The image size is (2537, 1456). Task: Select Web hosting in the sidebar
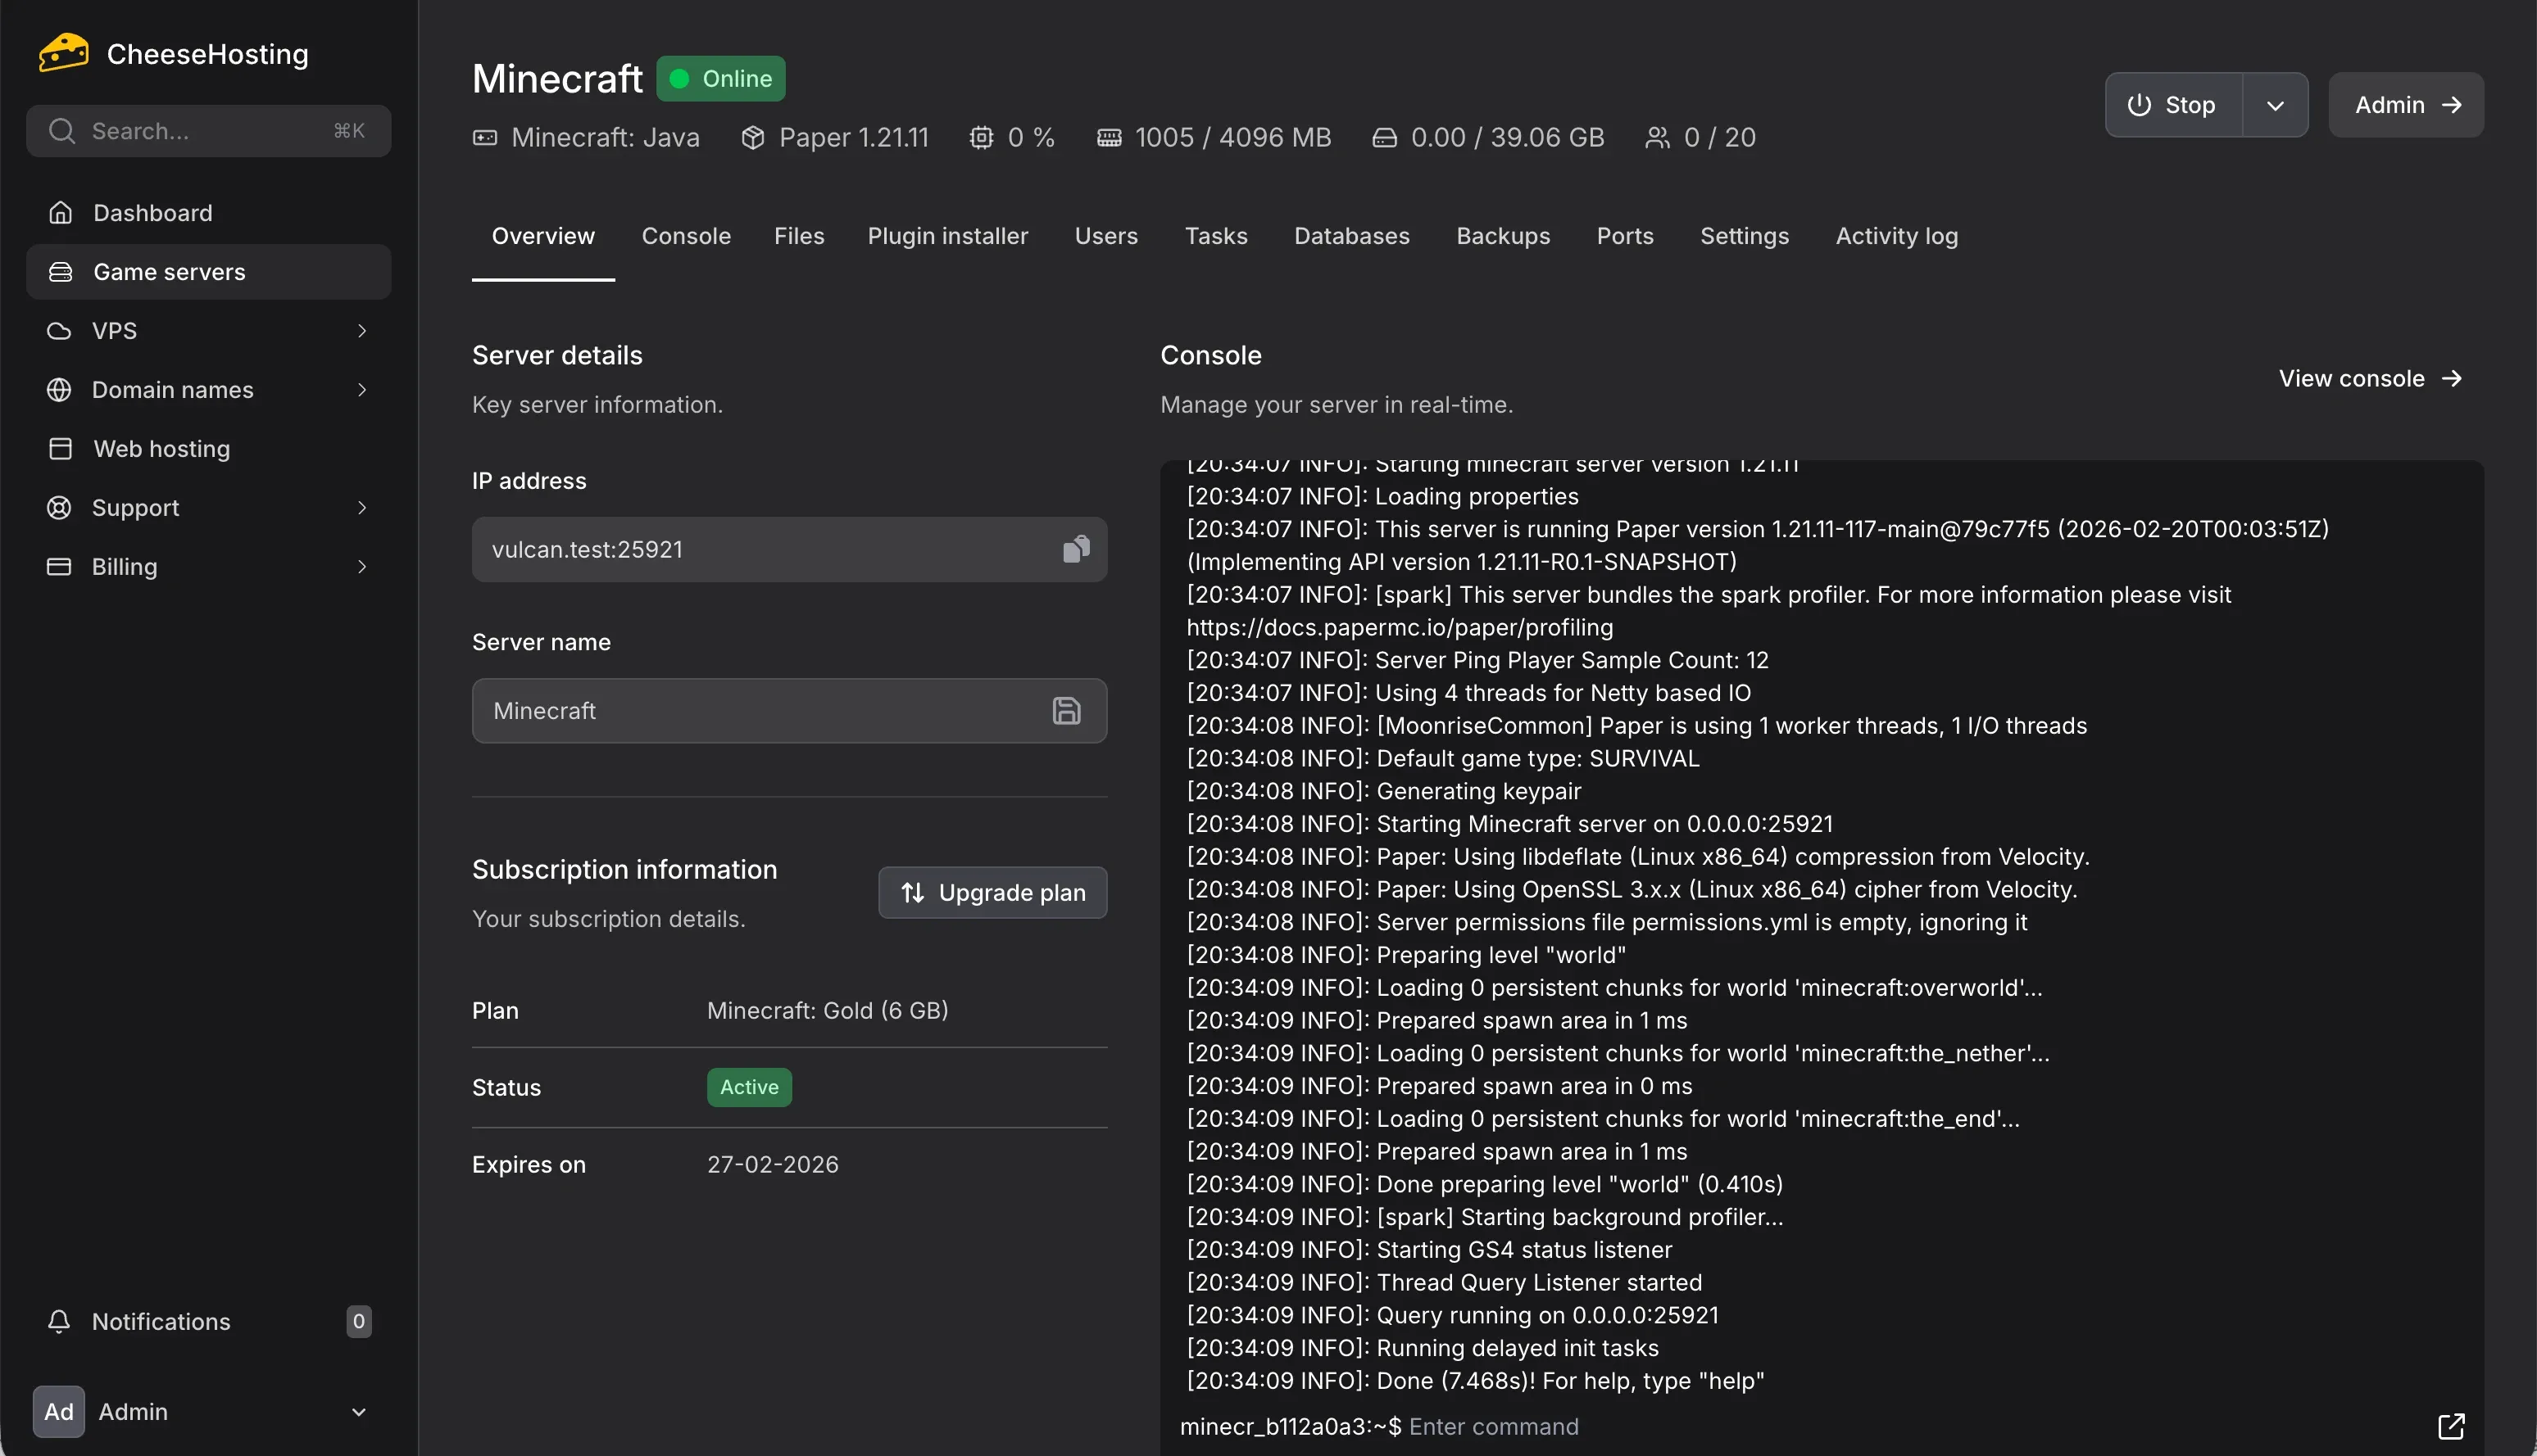click(161, 448)
